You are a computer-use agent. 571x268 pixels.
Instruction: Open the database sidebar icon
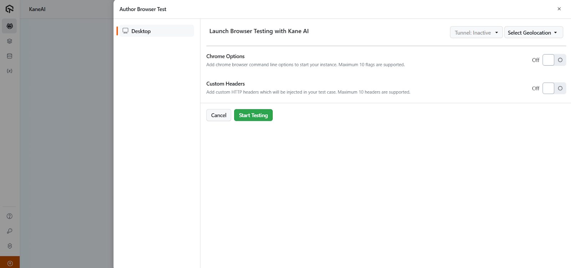click(10, 56)
